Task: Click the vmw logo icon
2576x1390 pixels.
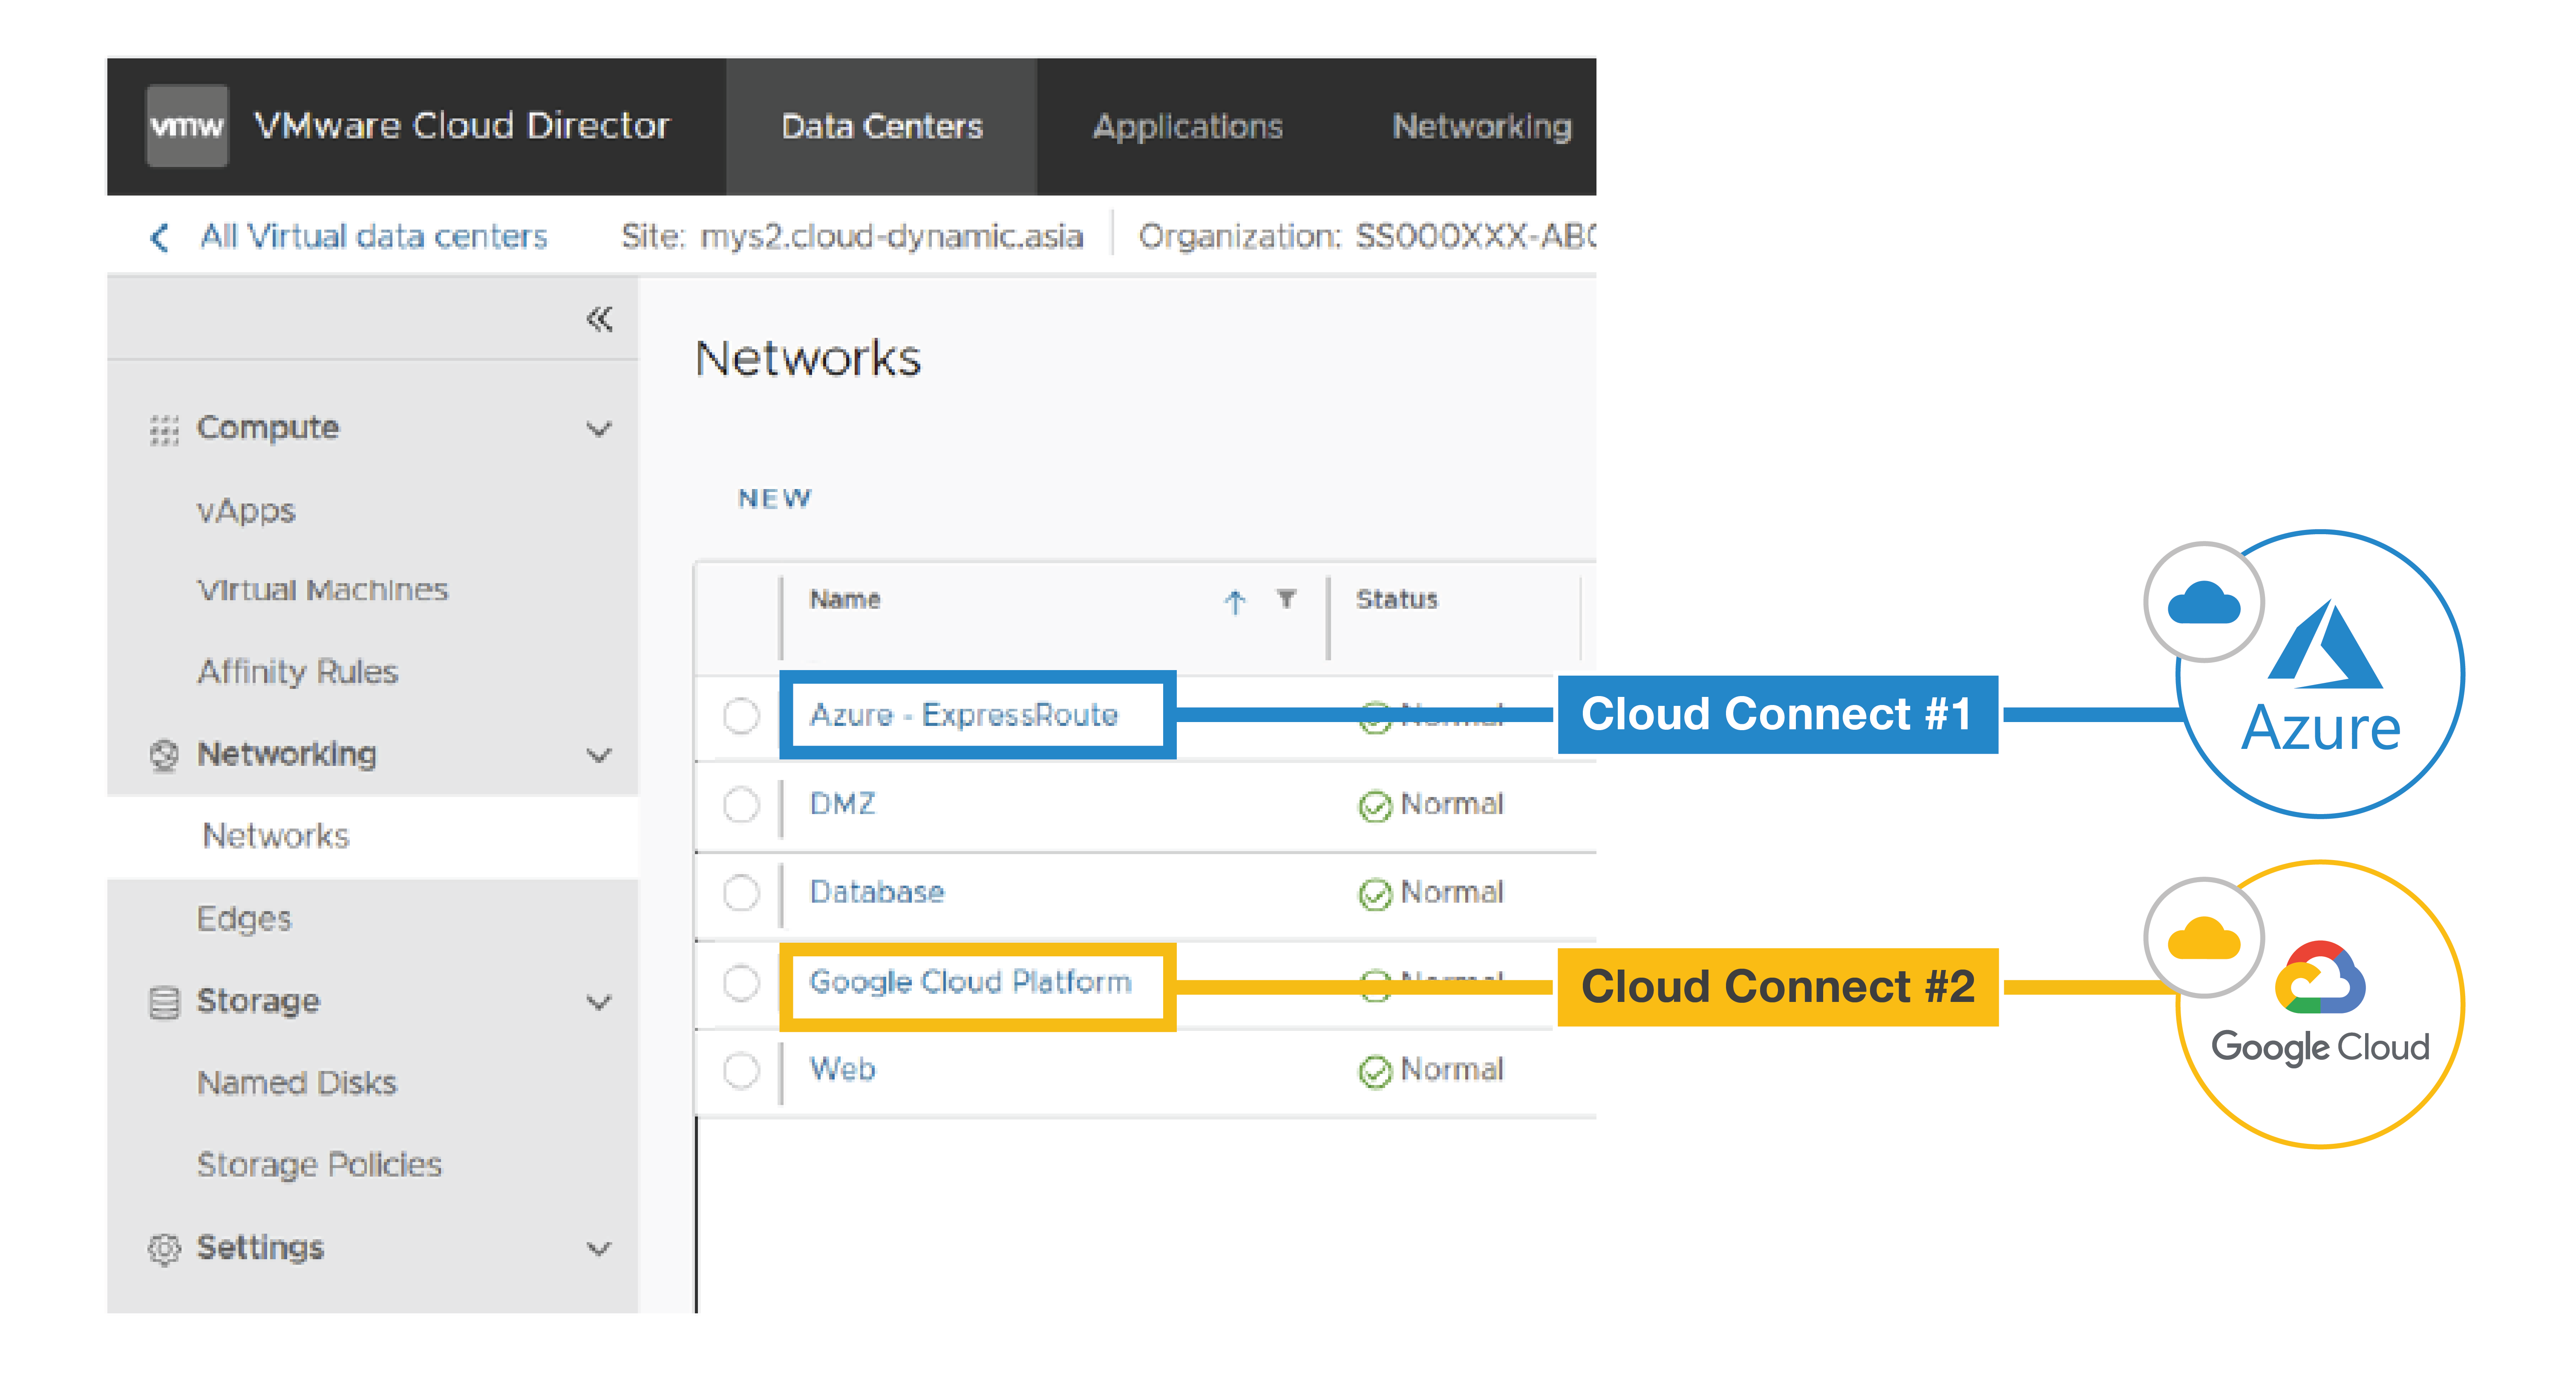Action: tap(187, 126)
